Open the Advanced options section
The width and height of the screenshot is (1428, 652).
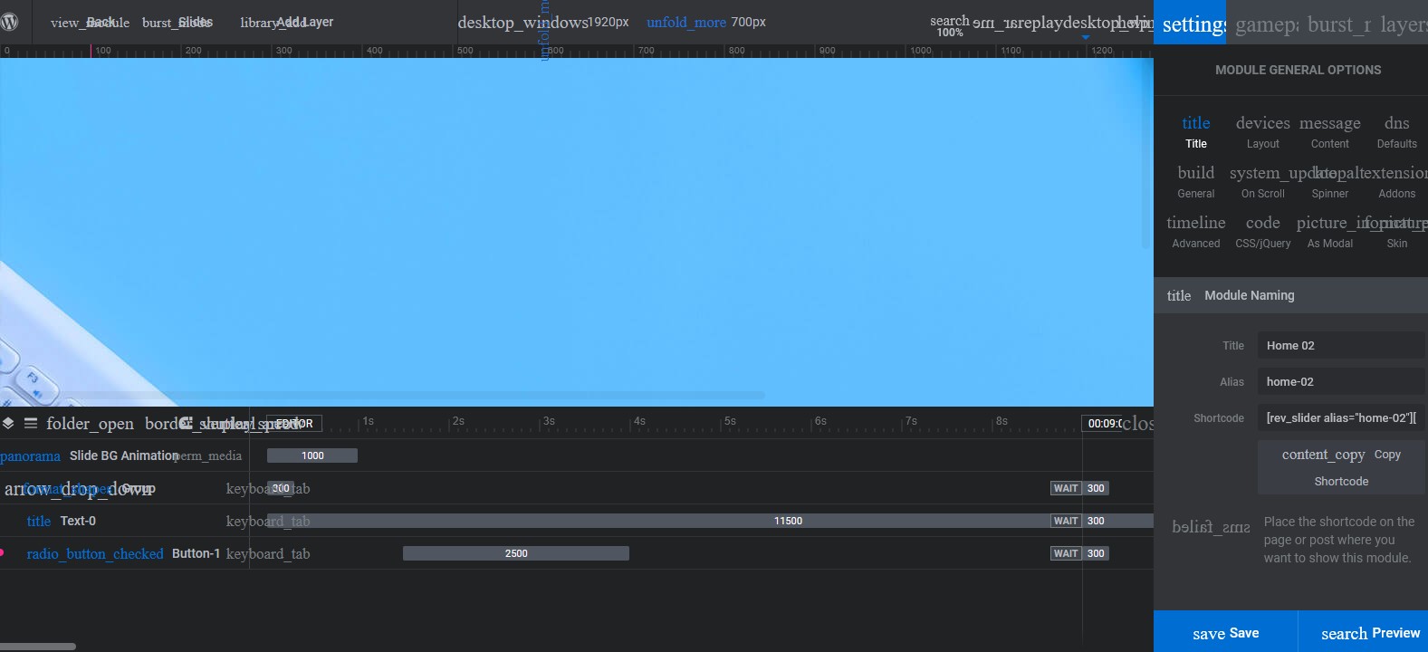coord(1195,232)
